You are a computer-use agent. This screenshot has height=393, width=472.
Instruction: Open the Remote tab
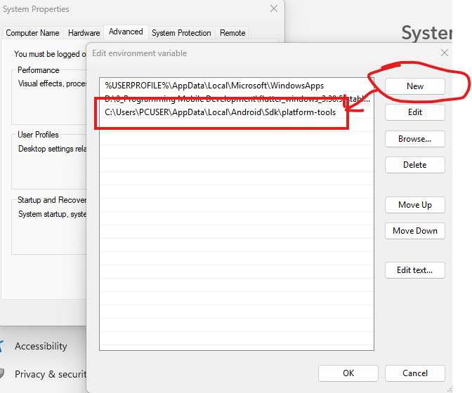(232, 33)
